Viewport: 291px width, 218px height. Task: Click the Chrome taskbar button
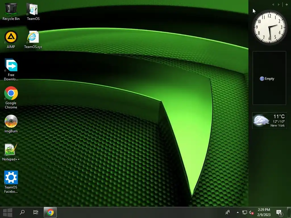pyautogui.click(x=50, y=212)
